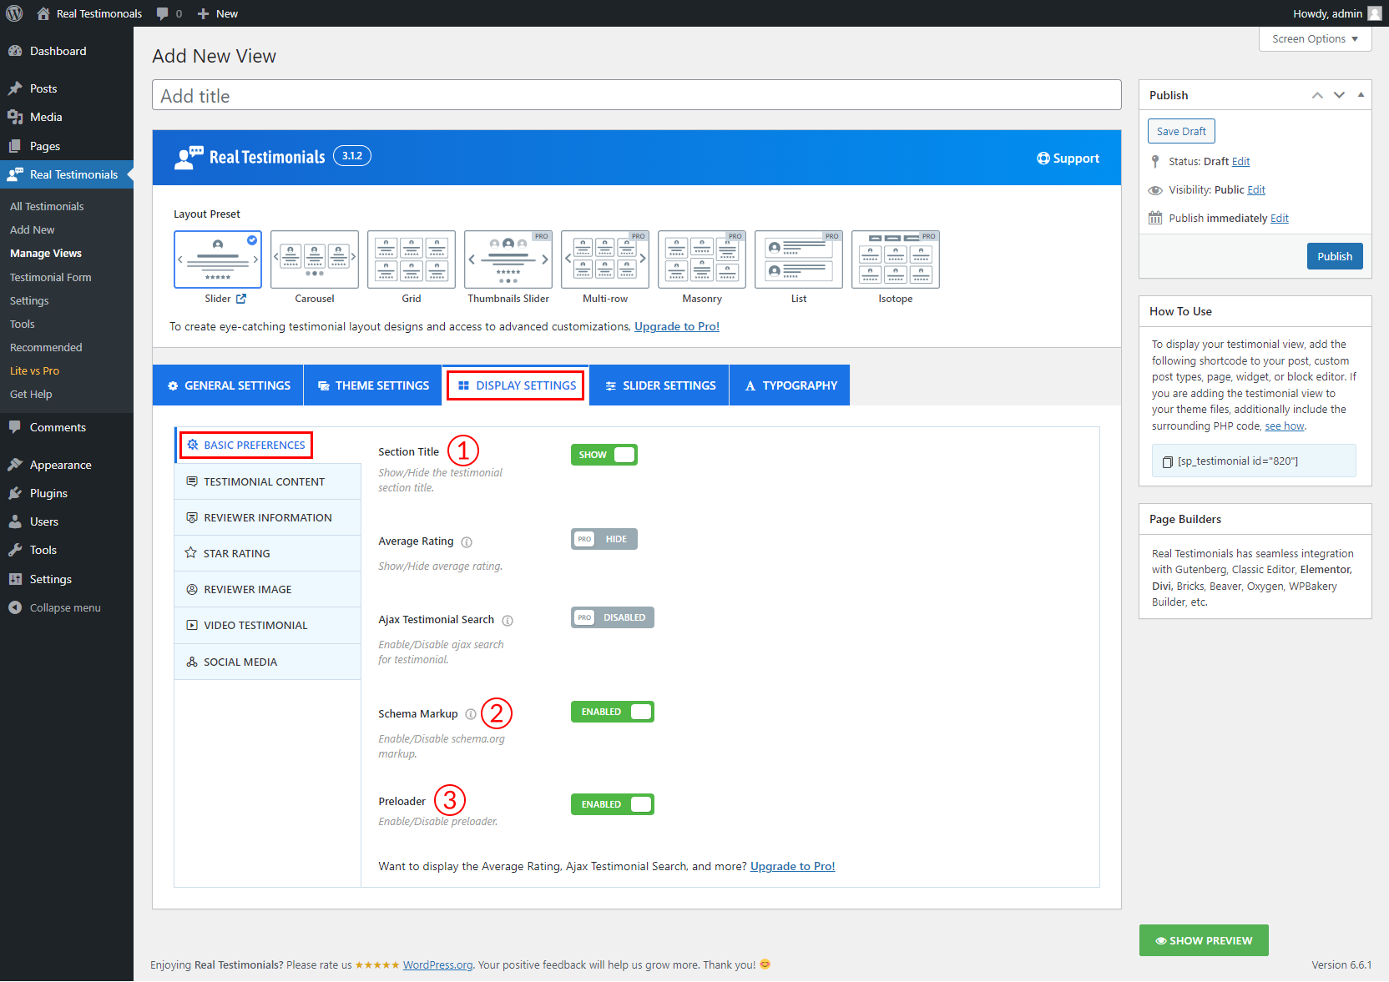Open the Testimonial Content section
Viewport: 1389px width, 982px height.
[268, 481]
